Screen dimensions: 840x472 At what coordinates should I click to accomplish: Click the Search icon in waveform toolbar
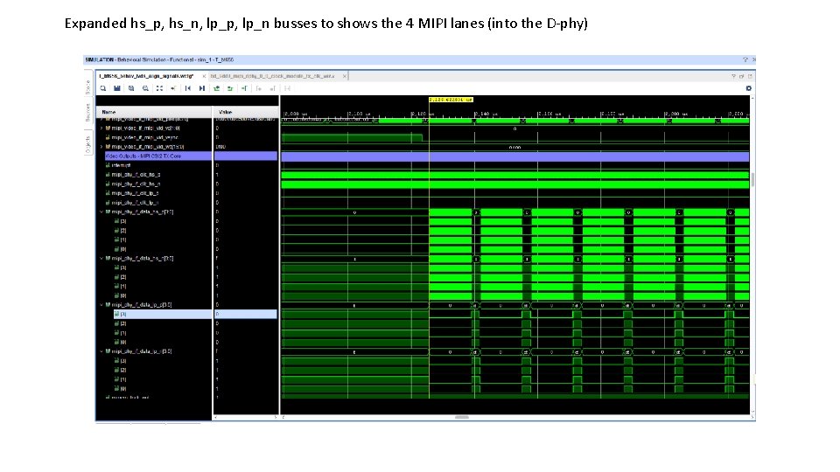click(103, 88)
